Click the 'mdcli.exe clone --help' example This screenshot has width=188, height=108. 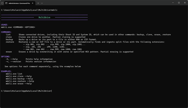click(x=19, y=76)
